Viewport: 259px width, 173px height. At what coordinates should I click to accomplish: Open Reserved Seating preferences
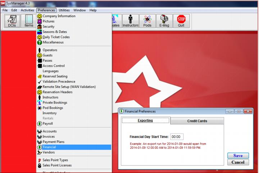pos(55,76)
